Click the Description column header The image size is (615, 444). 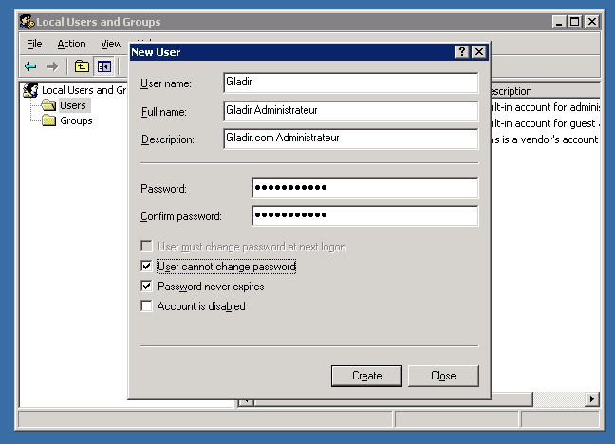(x=545, y=91)
